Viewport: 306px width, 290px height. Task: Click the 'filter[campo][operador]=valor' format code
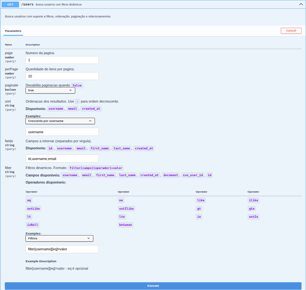tap(96, 168)
